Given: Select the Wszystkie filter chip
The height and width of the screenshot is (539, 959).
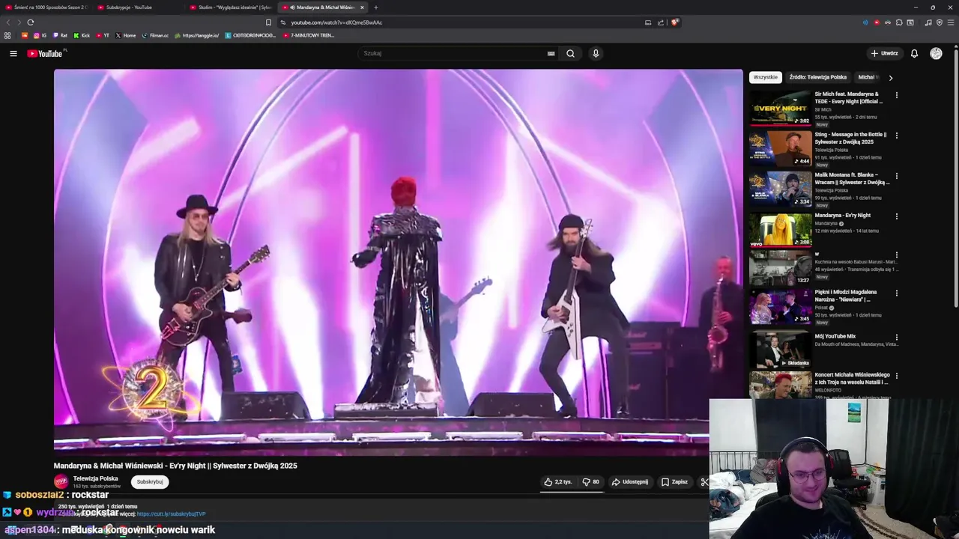Looking at the screenshot, I should (766, 77).
